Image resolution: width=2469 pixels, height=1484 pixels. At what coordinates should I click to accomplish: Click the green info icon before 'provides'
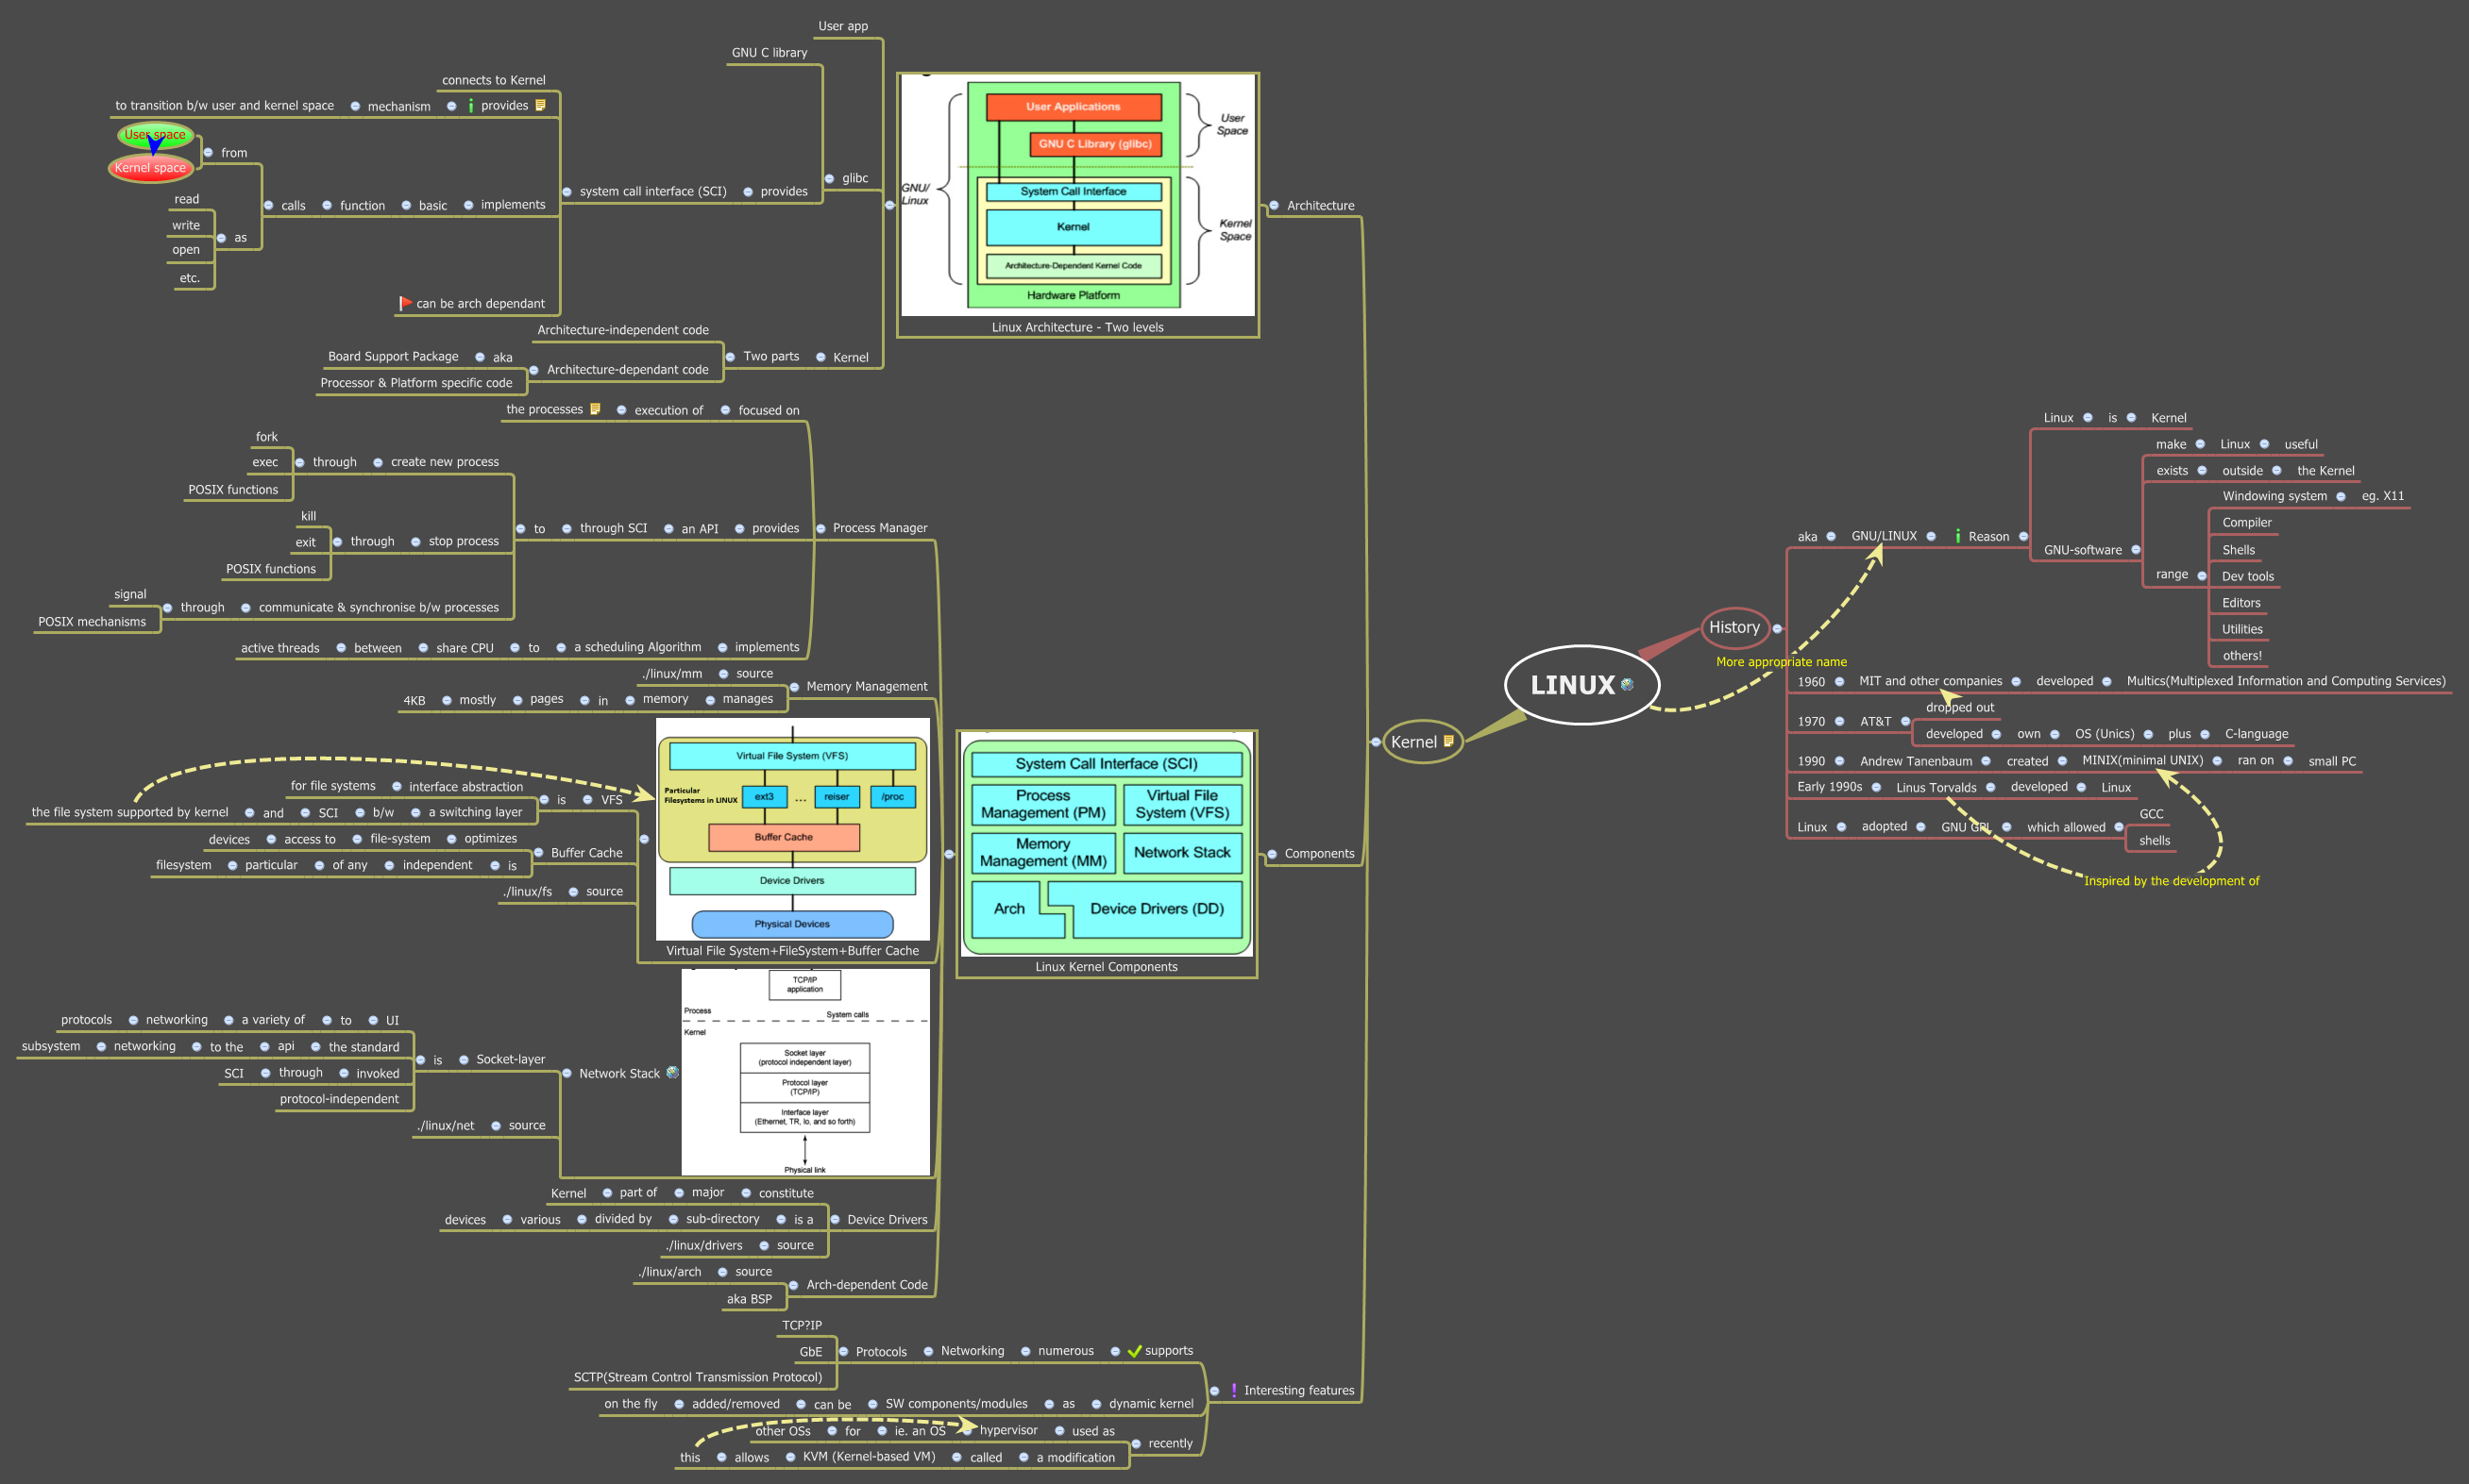[470, 105]
